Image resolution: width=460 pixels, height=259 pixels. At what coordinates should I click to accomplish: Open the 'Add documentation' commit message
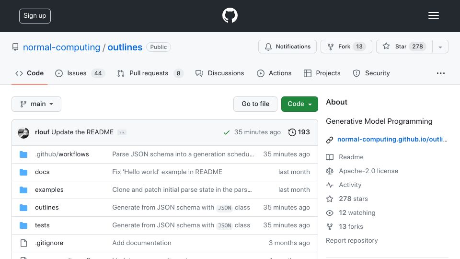click(x=142, y=243)
